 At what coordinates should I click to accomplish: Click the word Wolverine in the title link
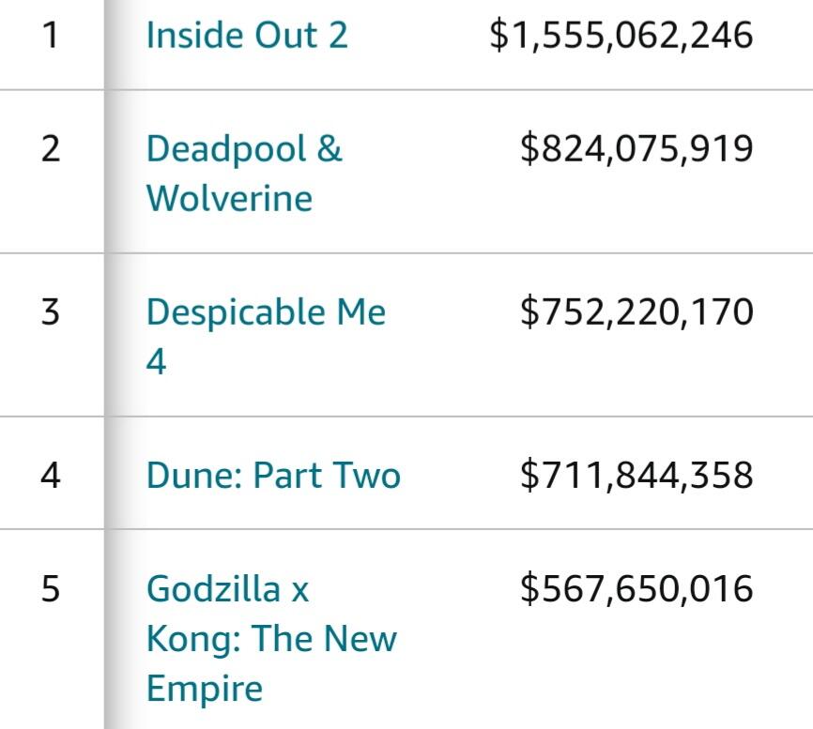point(229,199)
